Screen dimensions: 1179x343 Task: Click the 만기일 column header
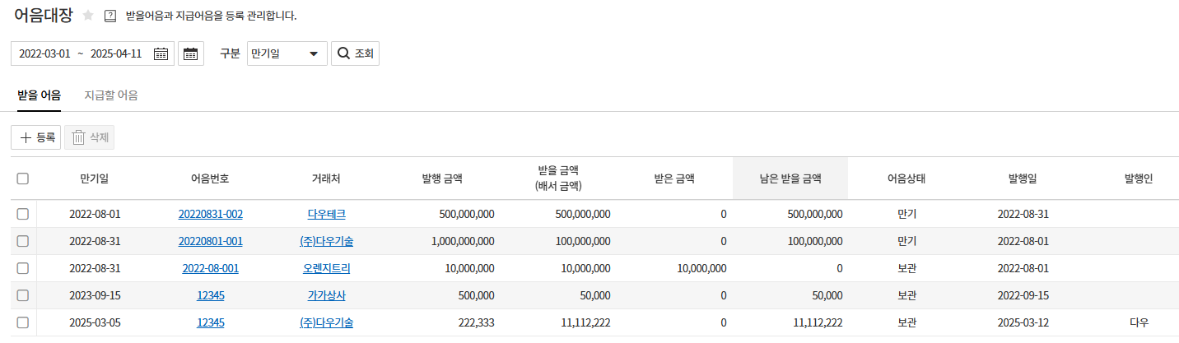pyautogui.click(x=95, y=178)
